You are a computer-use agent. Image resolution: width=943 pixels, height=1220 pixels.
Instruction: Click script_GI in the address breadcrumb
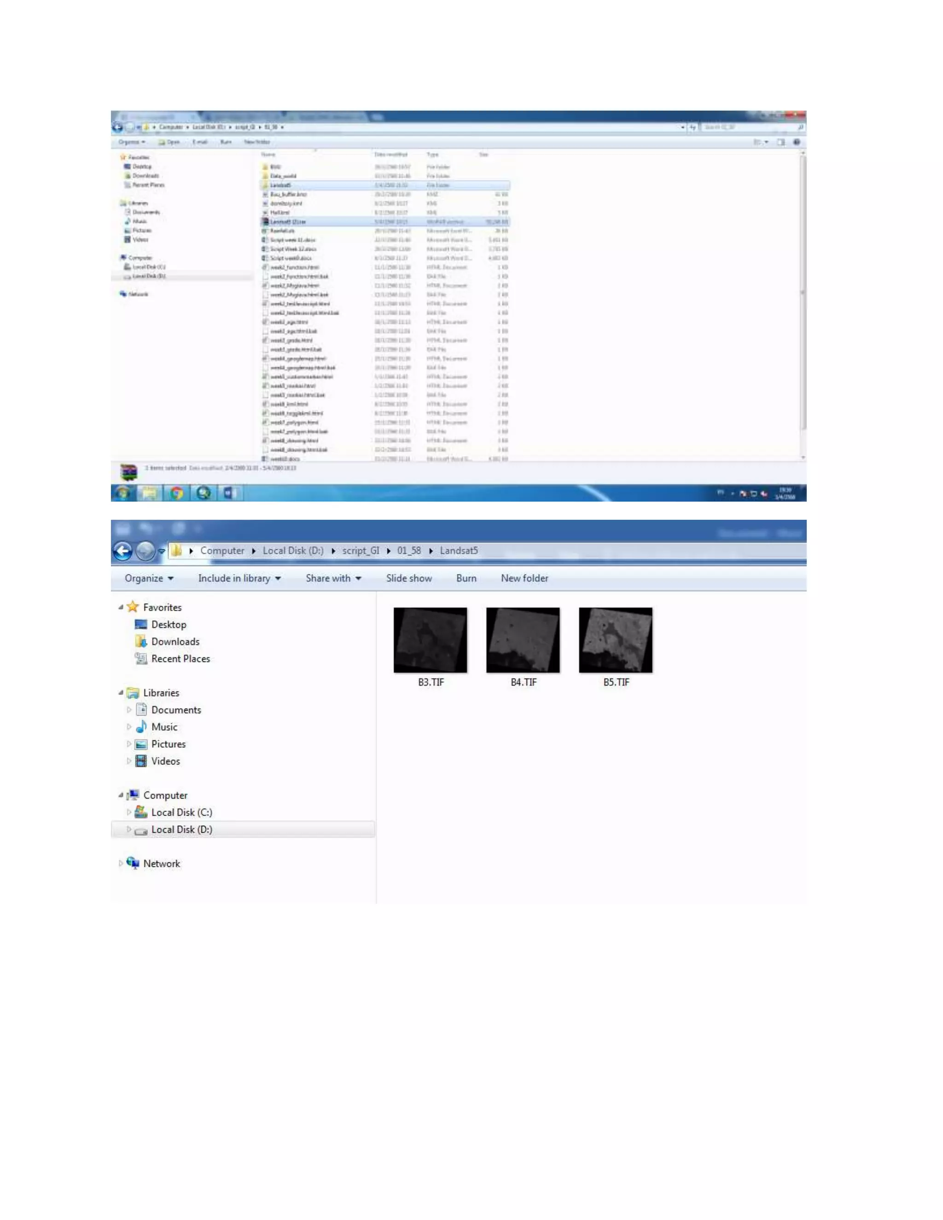click(x=361, y=551)
